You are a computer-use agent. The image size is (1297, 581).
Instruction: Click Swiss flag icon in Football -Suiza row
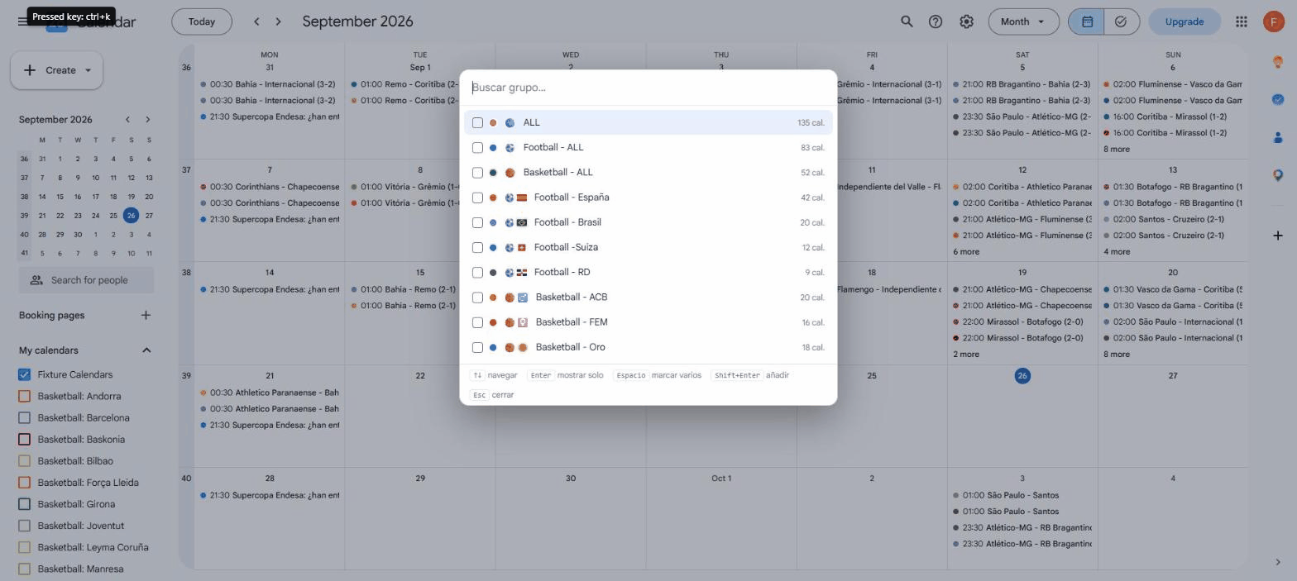coord(522,248)
